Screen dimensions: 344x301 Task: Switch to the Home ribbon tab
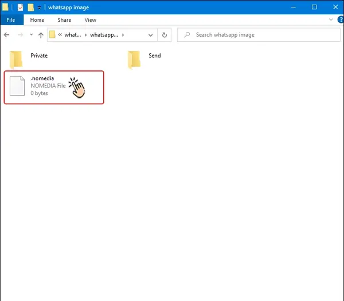37,20
